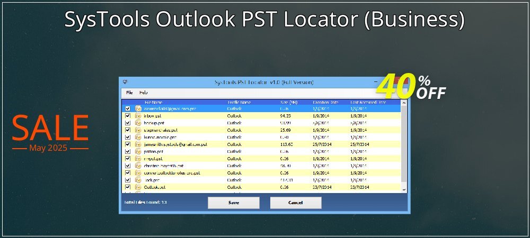Click the file icon of jamessmith.systools@gmail.com.pst
530x238 pixels.
[x=138, y=144]
